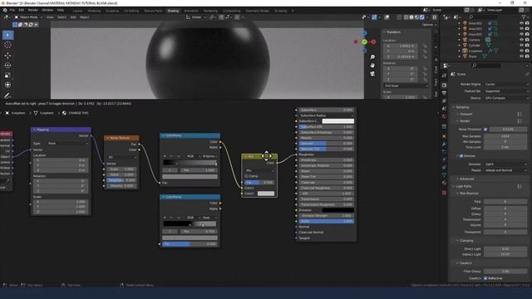Toggle the show overlays button

(x=387, y=17)
